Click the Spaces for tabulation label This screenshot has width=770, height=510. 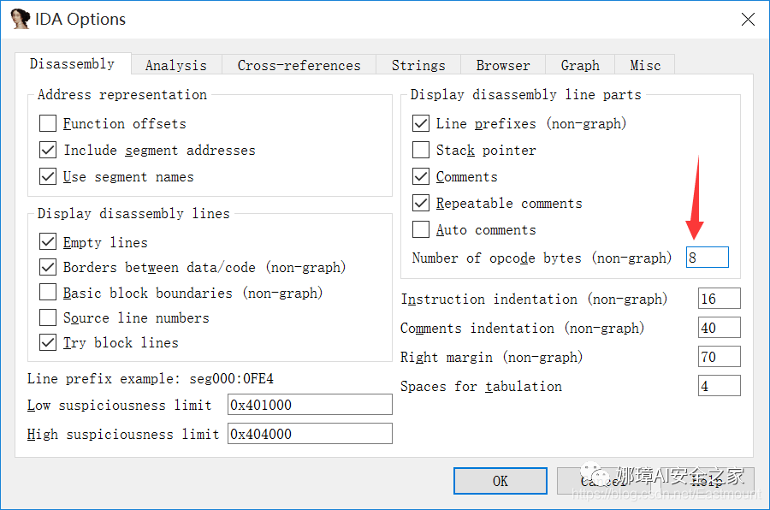tap(481, 386)
